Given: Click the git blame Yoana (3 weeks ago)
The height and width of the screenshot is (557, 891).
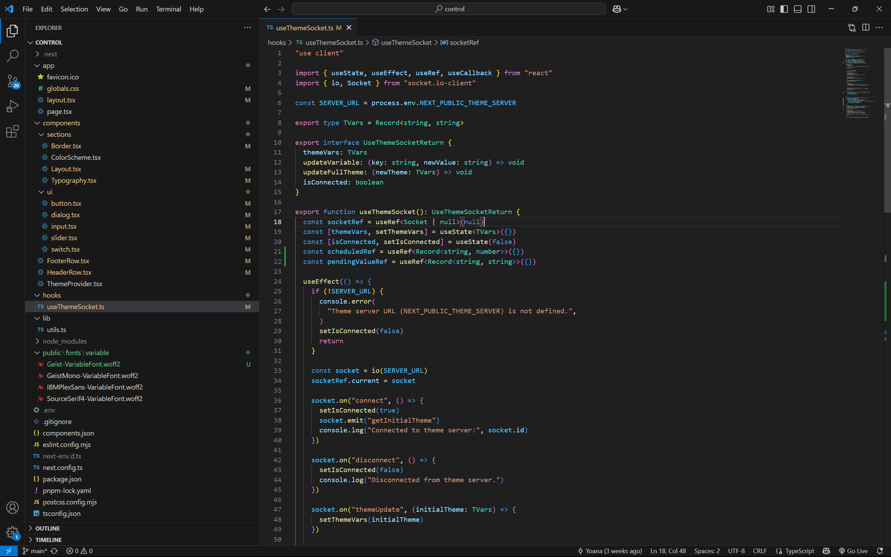Looking at the screenshot, I should click(x=610, y=551).
